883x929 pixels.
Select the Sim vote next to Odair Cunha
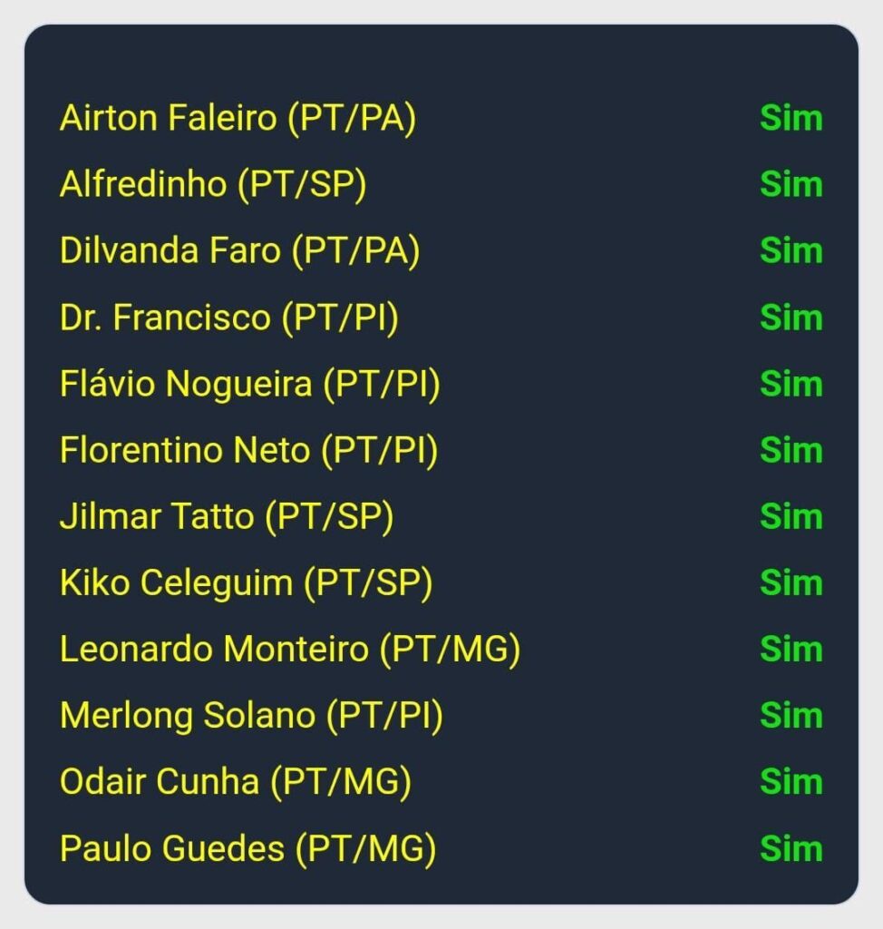[791, 782]
